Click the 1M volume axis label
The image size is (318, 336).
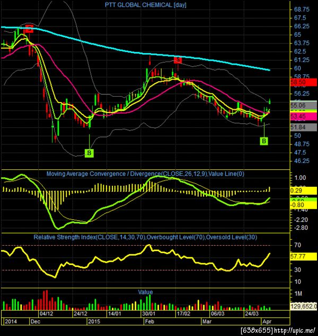298,294
